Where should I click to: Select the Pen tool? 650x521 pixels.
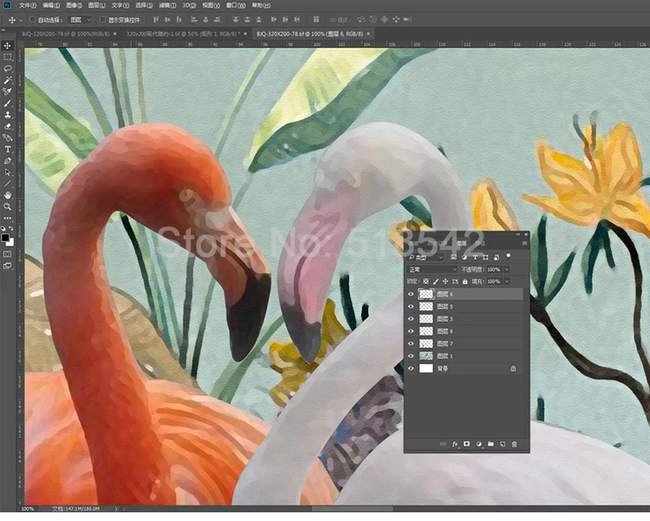(x=8, y=161)
